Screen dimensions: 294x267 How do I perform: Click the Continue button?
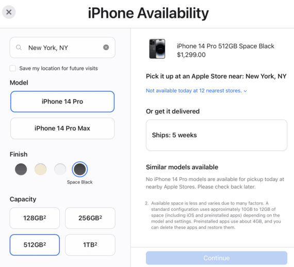click(x=217, y=258)
